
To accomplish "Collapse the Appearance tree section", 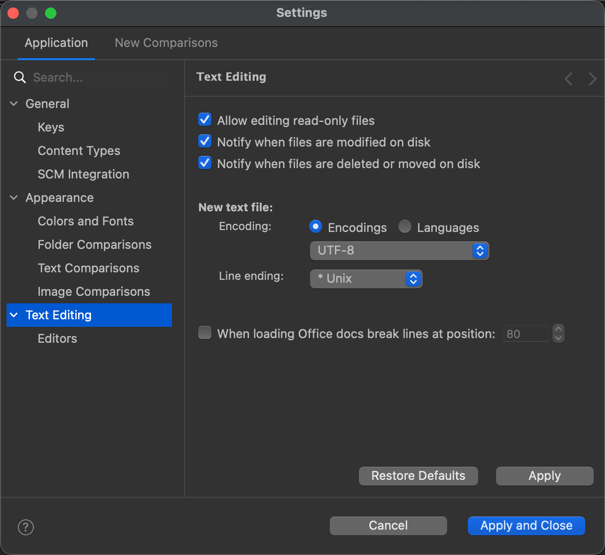I will click(x=14, y=198).
